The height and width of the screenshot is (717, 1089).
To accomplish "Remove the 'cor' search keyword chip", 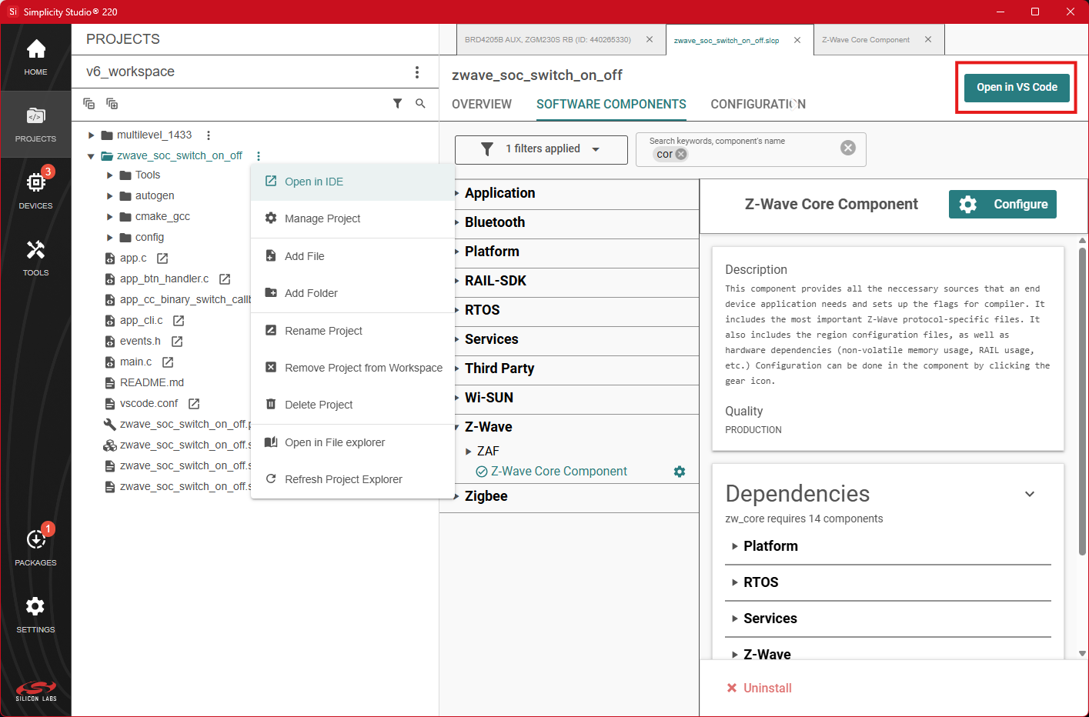I will click(681, 154).
